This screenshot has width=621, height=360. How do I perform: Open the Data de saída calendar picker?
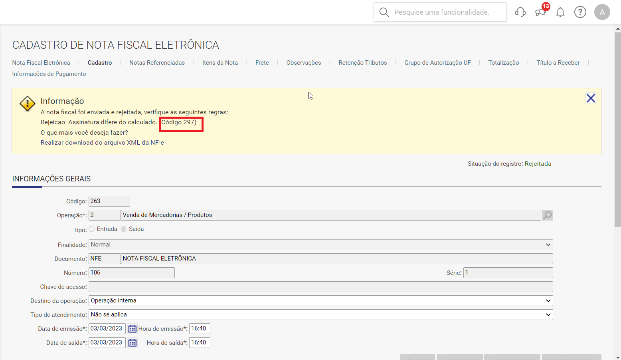(133, 343)
